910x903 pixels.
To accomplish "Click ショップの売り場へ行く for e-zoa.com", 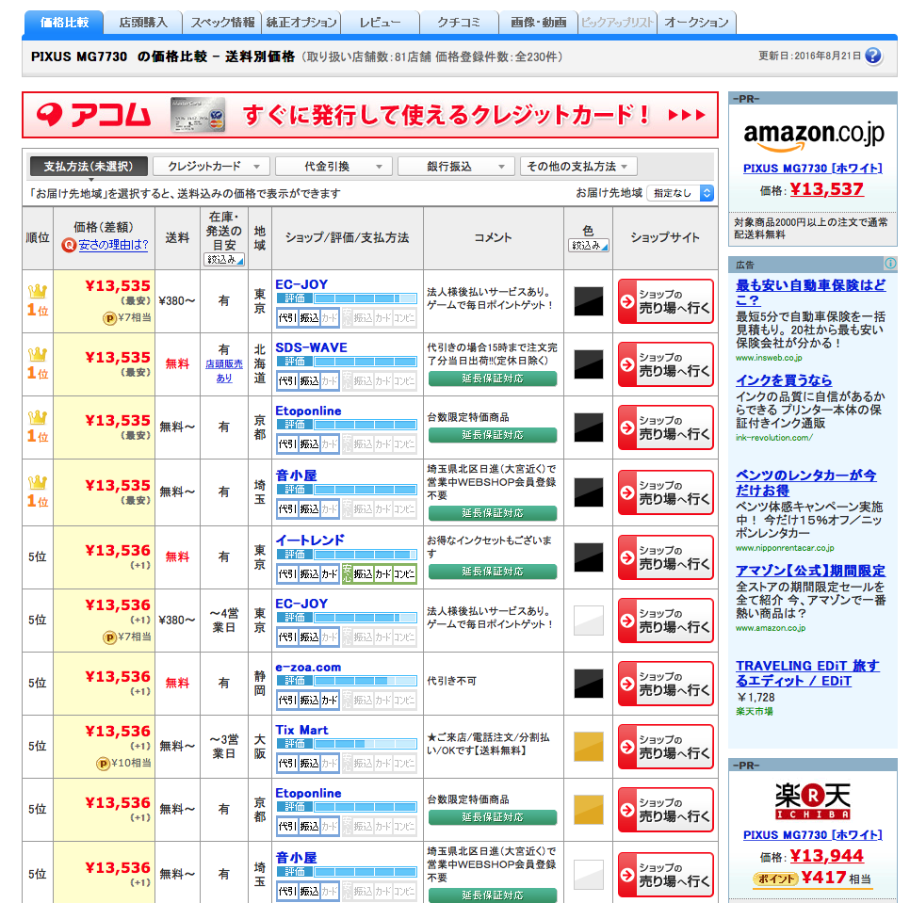I will point(666,684).
